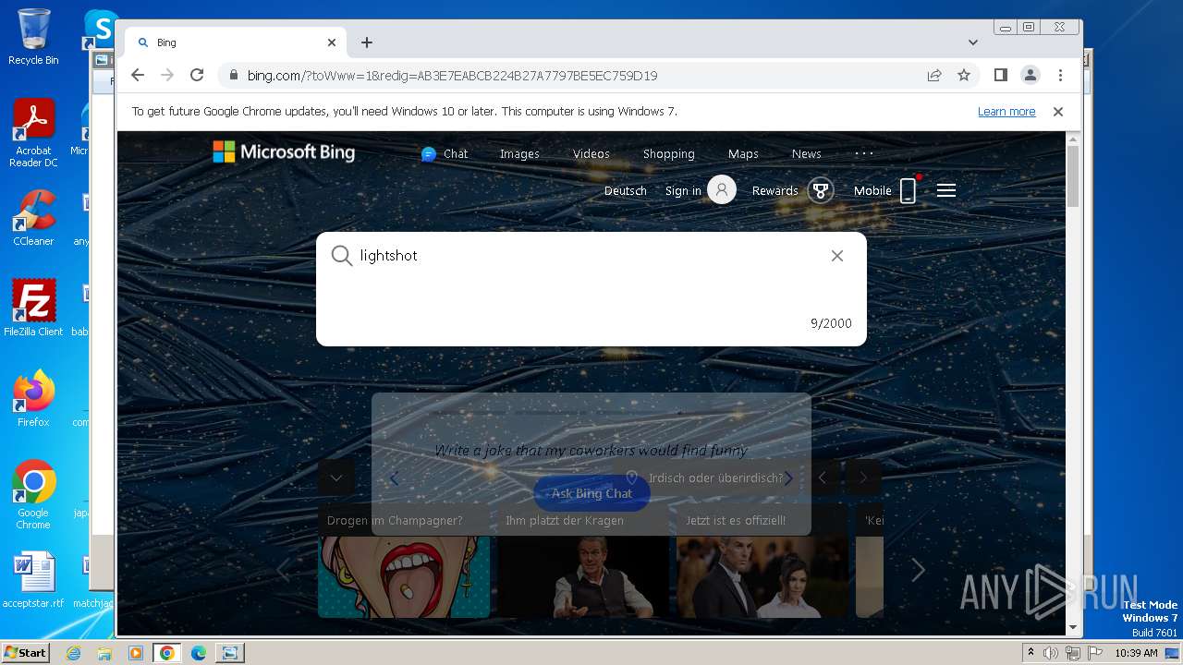Open CCleaner desktop icon
The width and height of the screenshot is (1183, 665).
tap(33, 218)
